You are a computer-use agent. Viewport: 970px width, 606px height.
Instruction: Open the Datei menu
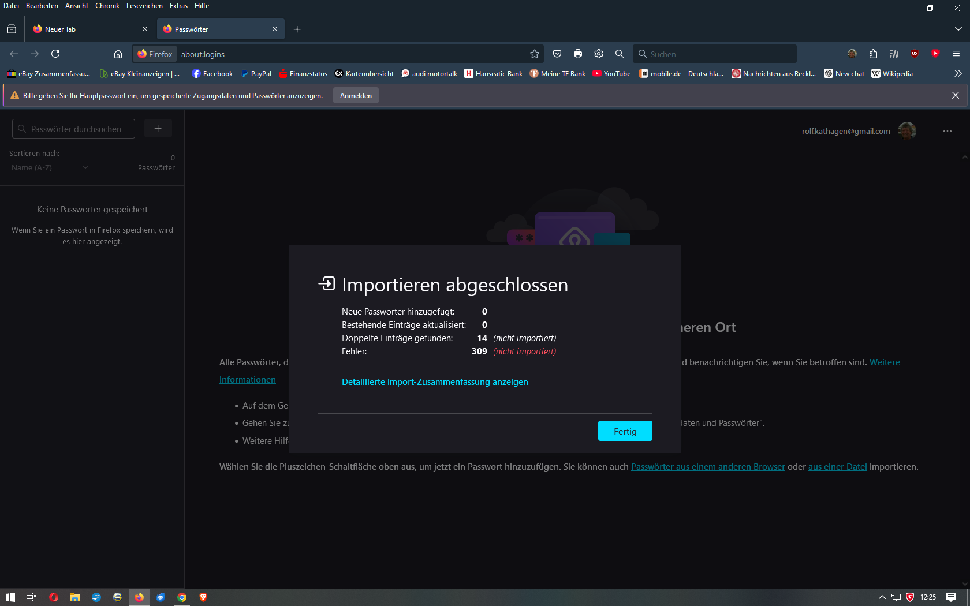(x=11, y=6)
